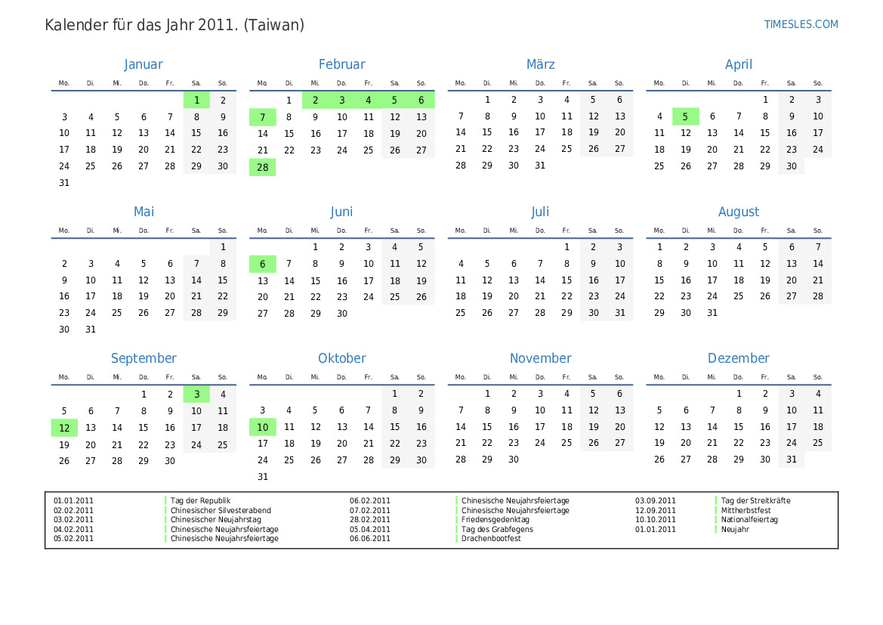Click highlighted day 12 in September
Screen dimensions: 883x625
pyautogui.click(x=64, y=428)
